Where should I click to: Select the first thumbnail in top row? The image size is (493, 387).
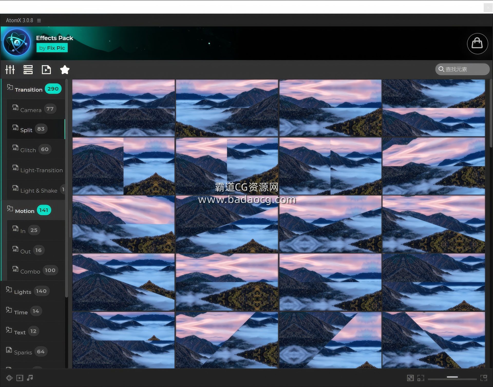(124, 108)
